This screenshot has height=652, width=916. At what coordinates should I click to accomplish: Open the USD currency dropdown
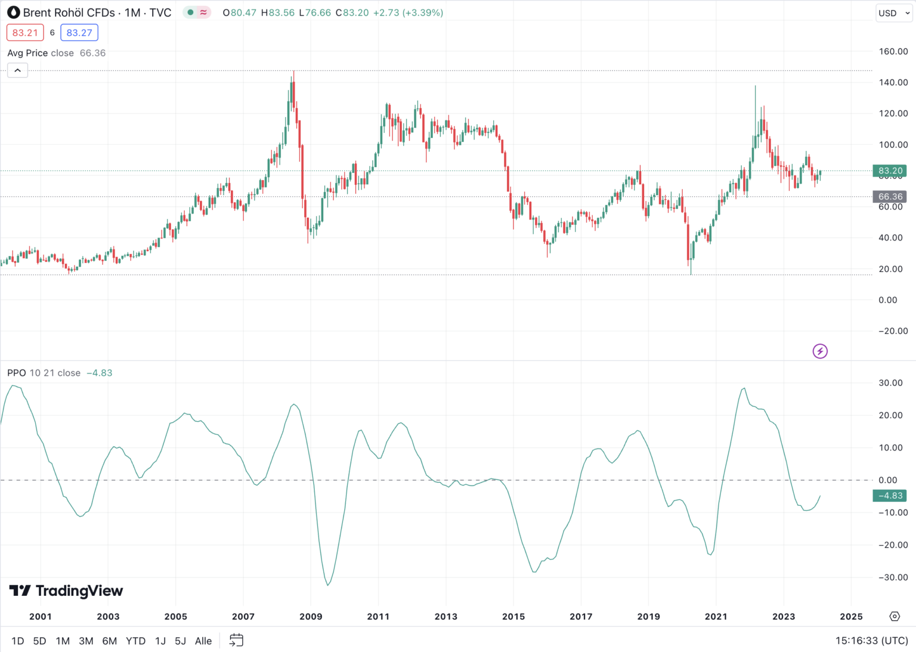[x=893, y=13]
